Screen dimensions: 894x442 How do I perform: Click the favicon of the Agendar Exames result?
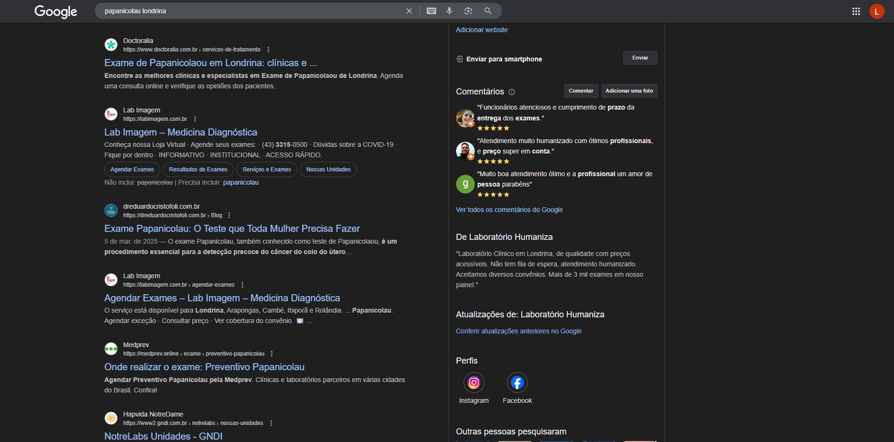point(111,280)
